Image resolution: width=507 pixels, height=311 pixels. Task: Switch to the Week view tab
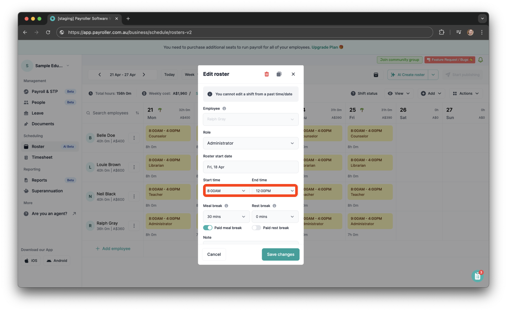tap(190, 74)
